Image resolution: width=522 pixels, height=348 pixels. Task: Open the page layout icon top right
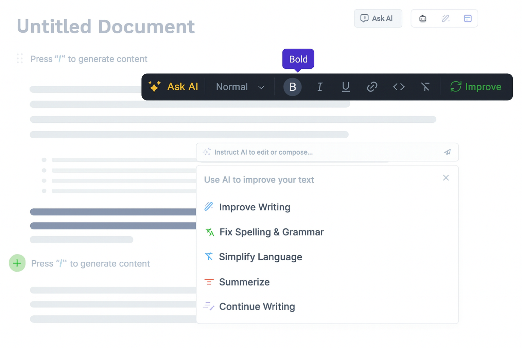[468, 18]
